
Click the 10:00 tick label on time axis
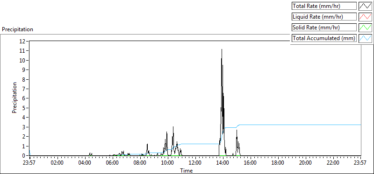168,163
